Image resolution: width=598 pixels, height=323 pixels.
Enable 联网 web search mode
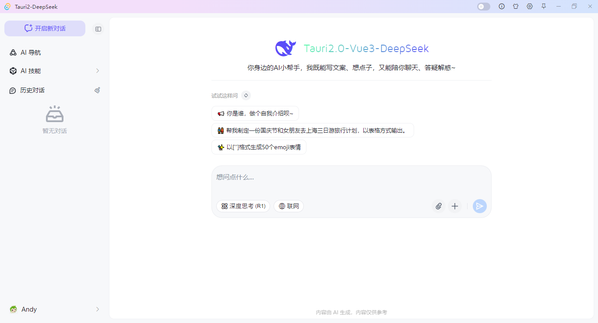[x=288, y=206]
